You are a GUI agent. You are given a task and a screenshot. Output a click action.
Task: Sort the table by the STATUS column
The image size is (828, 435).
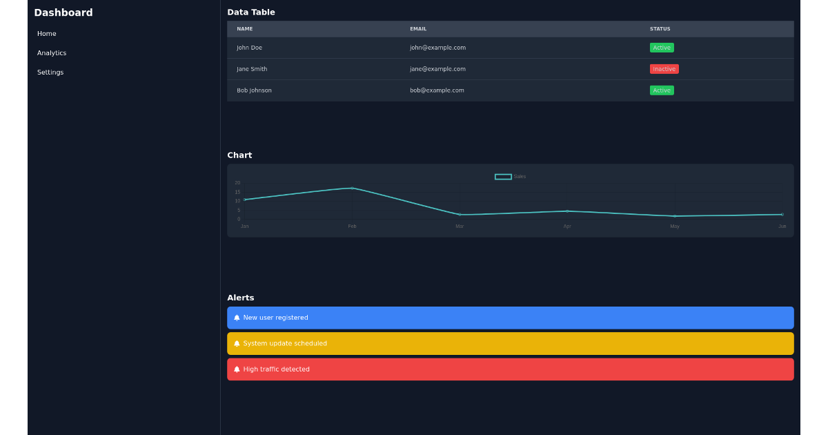point(659,28)
